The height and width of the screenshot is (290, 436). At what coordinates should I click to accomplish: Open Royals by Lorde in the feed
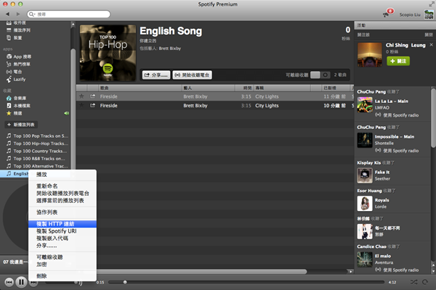381,200
